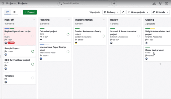This screenshot has width=171, height=99.
Task: Click the '10 projects' count text
Action: click(95, 12)
